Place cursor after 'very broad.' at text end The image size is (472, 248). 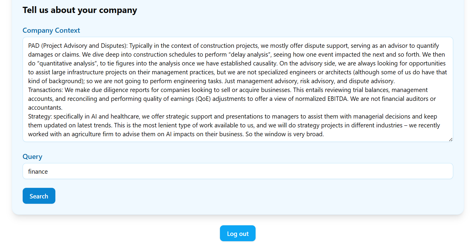324,134
